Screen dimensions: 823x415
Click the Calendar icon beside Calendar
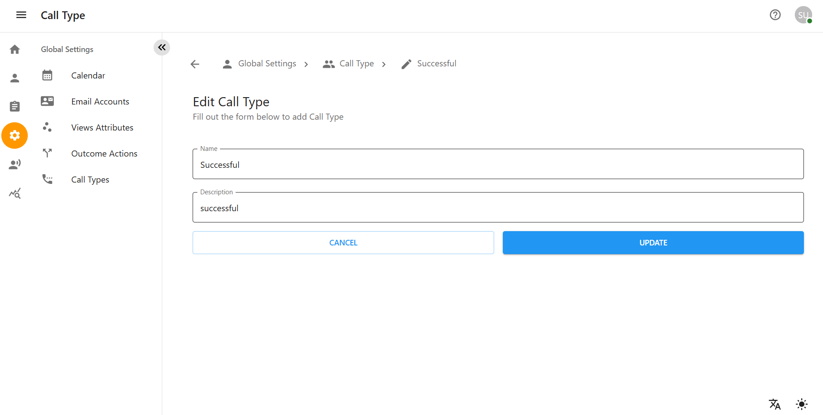click(x=47, y=75)
